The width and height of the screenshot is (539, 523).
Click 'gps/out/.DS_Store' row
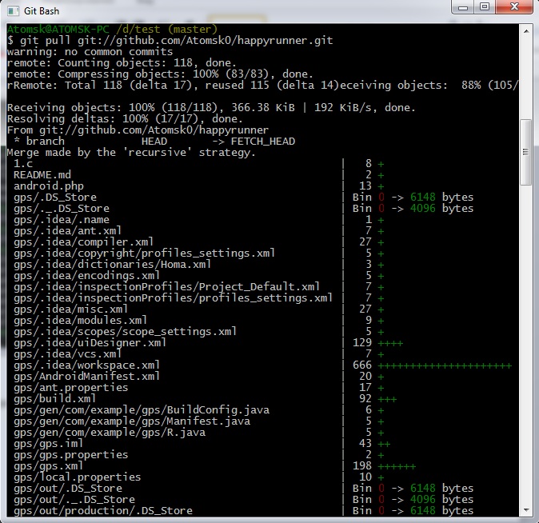click(x=244, y=489)
